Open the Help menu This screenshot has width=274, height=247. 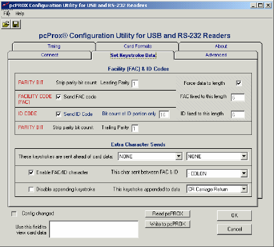[20, 13]
